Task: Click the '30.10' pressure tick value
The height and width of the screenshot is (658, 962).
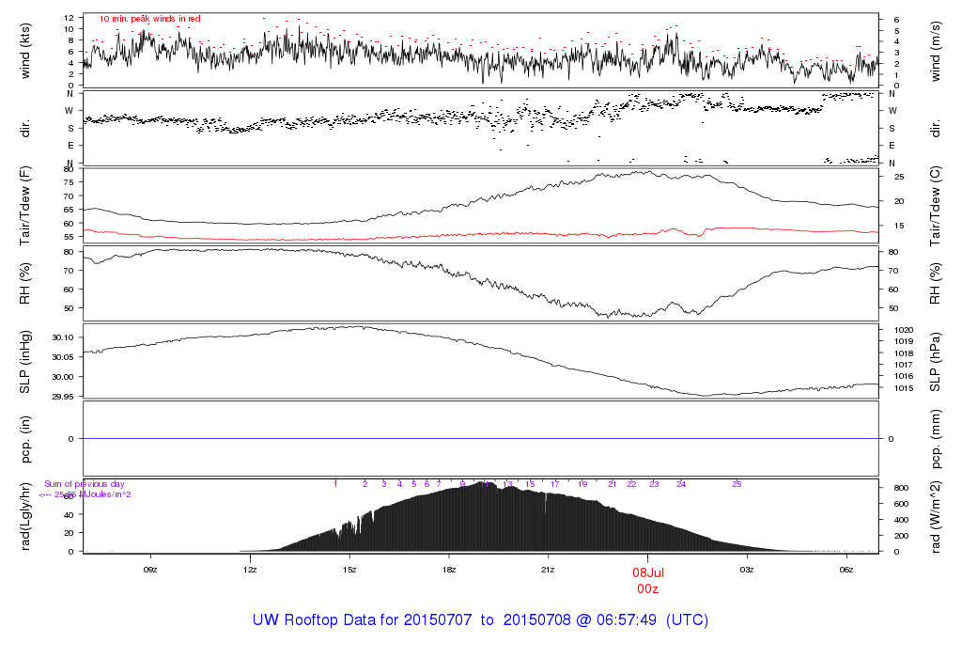Action: coord(63,337)
